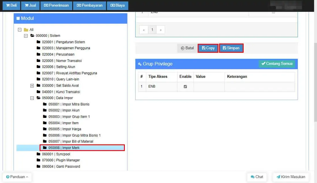This screenshot has width=317, height=183.
Task: Select page 1 in pagination
Action: 152,30
